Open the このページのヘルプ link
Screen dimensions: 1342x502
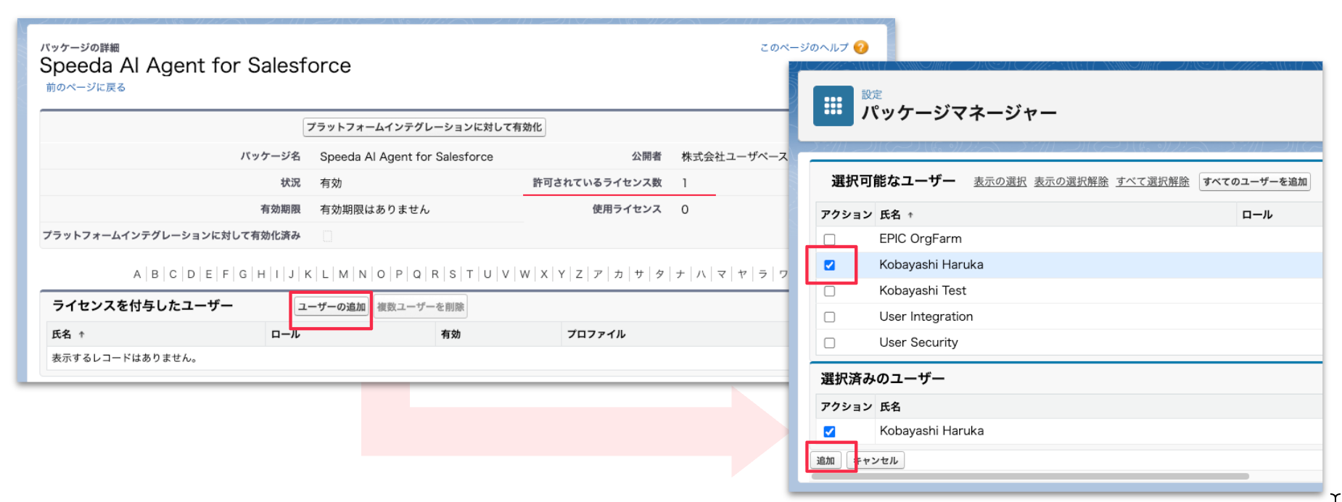[x=804, y=48]
